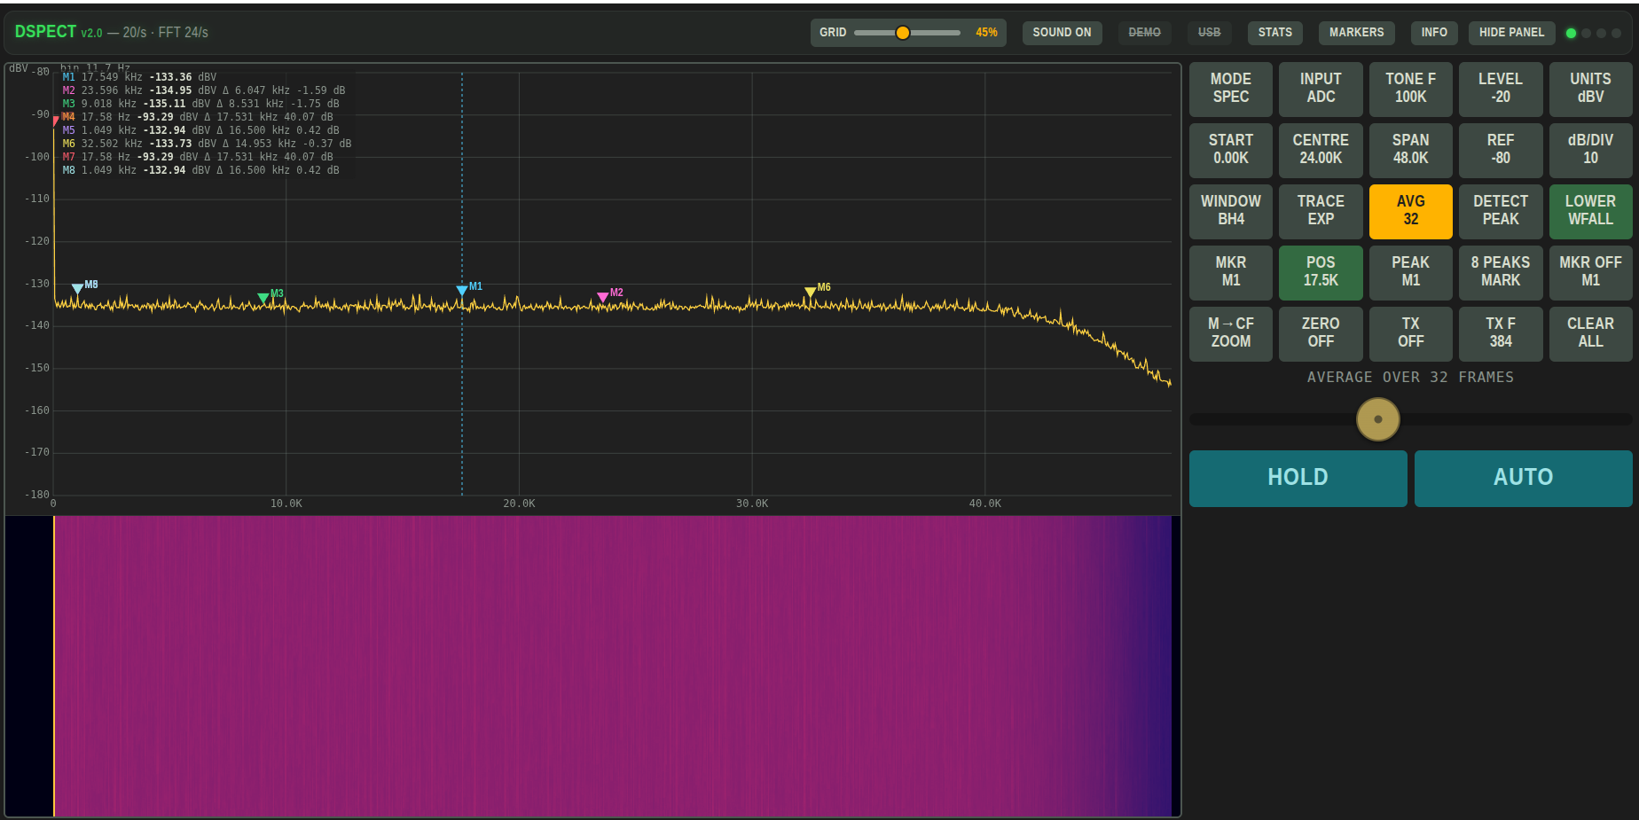Select the INPUT ADC parameter

coord(1321,89)
